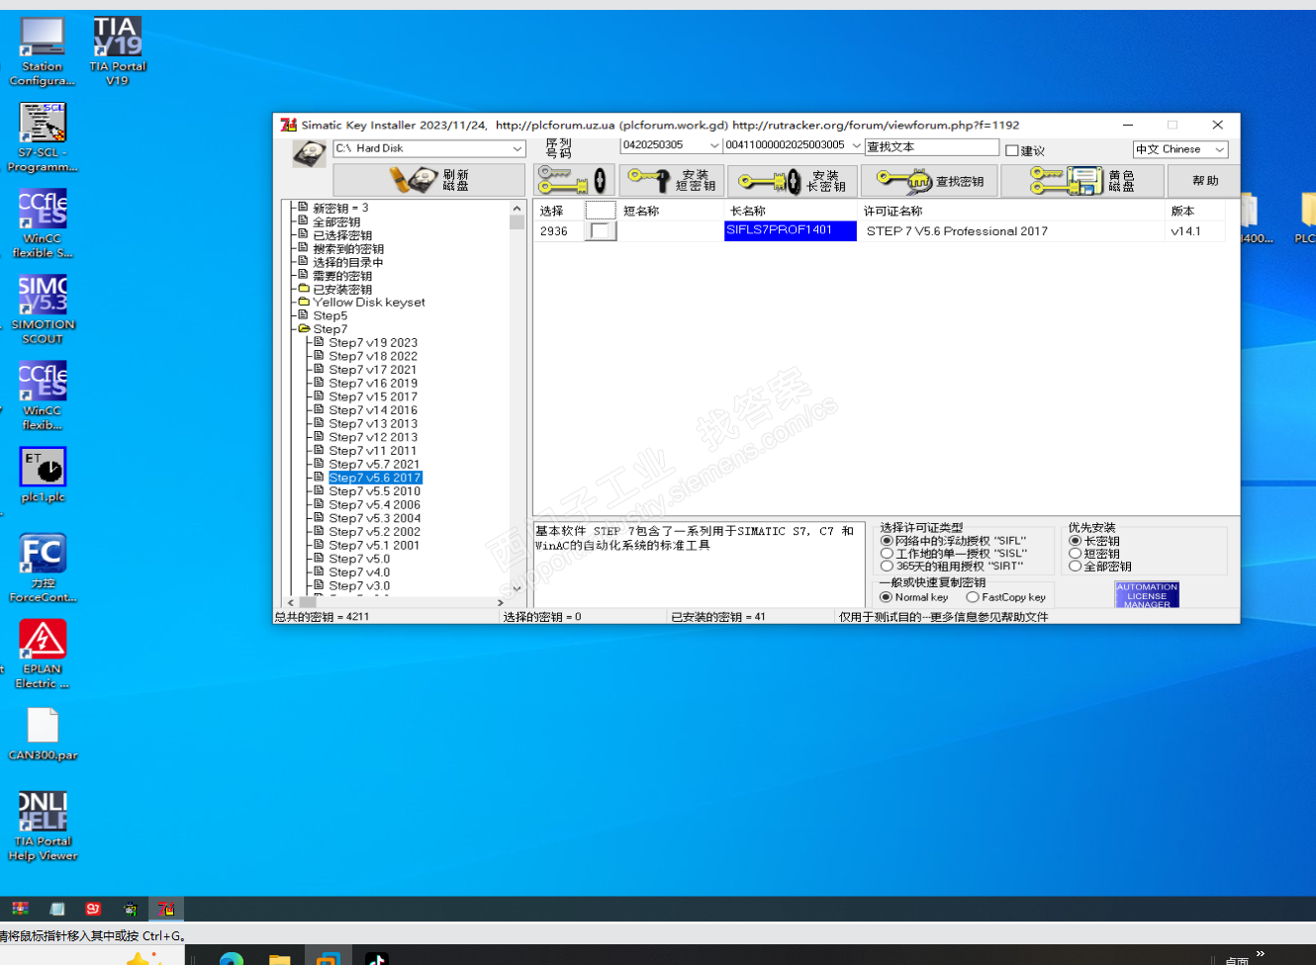Viewport: 1316px width, 965px height.
Task: Open the Station Configurator desktop icon
Action: point(43,51)
